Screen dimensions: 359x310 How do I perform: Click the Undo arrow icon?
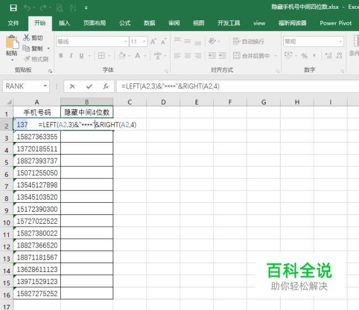pos(27,8)
